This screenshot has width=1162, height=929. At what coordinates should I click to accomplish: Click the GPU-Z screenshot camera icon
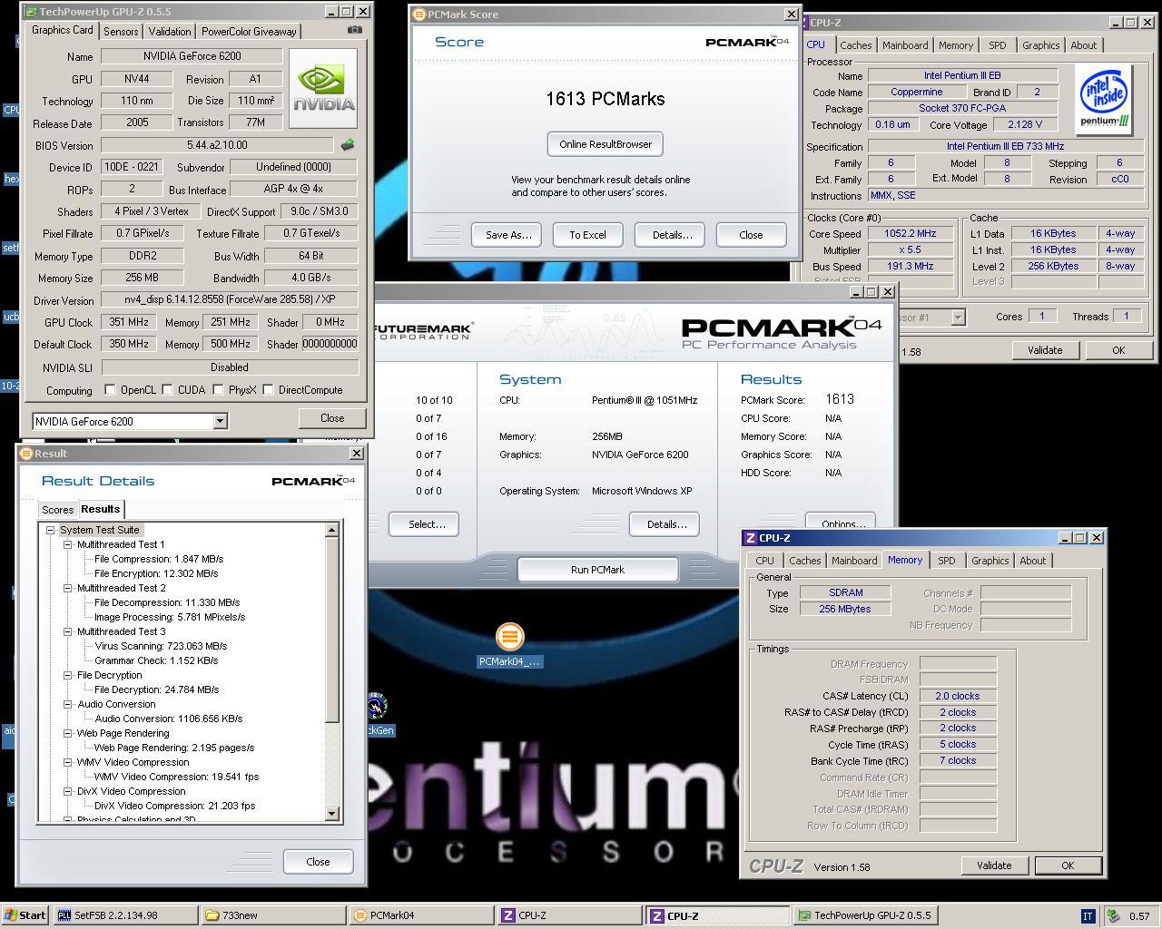(355, 30)
